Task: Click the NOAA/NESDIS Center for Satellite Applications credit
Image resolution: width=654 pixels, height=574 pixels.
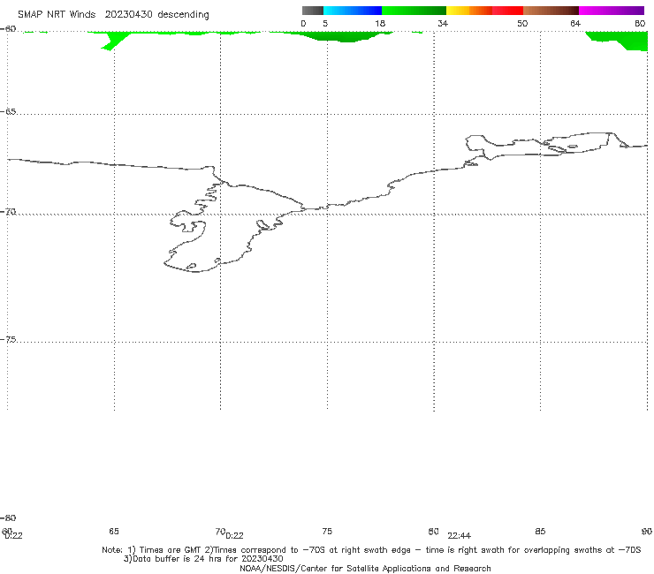Action: click(x=365, y=568)
